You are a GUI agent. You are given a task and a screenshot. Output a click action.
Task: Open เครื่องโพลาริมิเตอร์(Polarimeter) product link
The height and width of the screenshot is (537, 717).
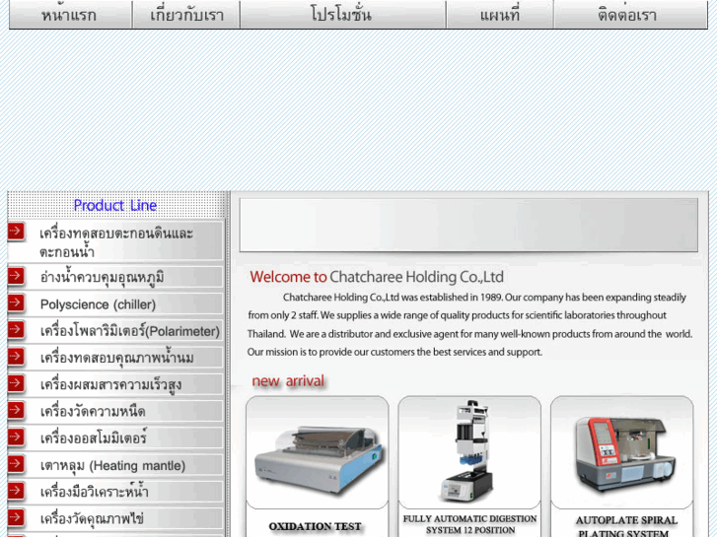(x=130, y=331)
